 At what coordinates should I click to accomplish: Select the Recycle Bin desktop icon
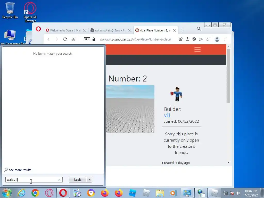[10, 10]
